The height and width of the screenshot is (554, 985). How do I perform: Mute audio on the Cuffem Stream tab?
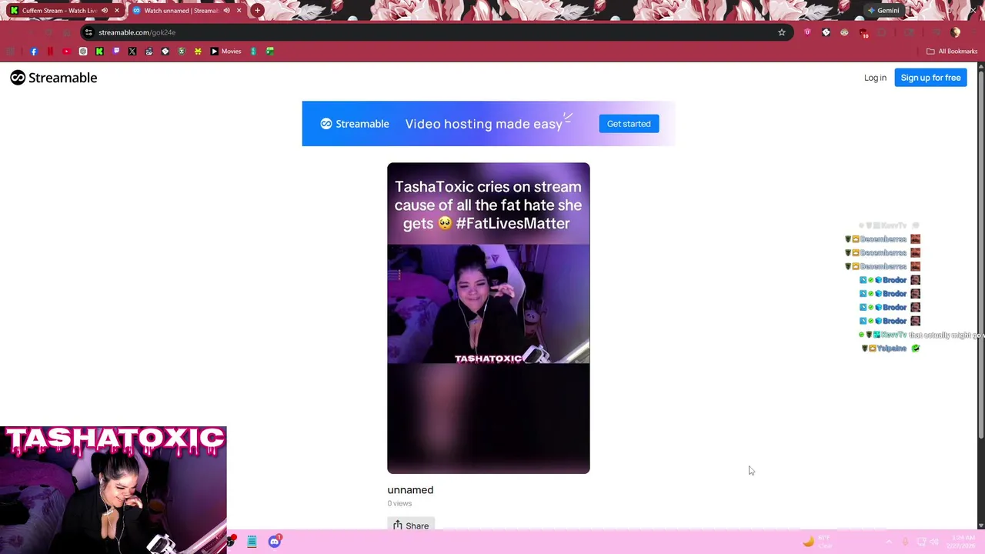105,11
